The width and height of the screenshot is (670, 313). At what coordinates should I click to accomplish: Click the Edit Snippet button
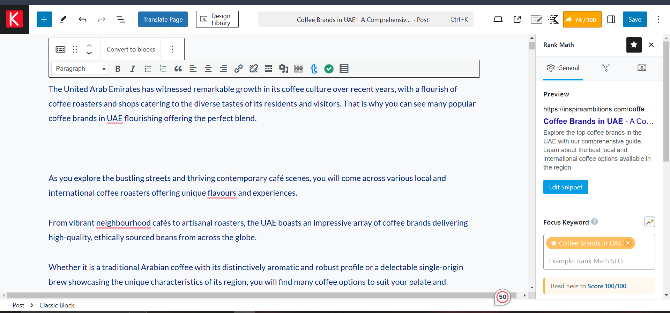pos(565,187)
